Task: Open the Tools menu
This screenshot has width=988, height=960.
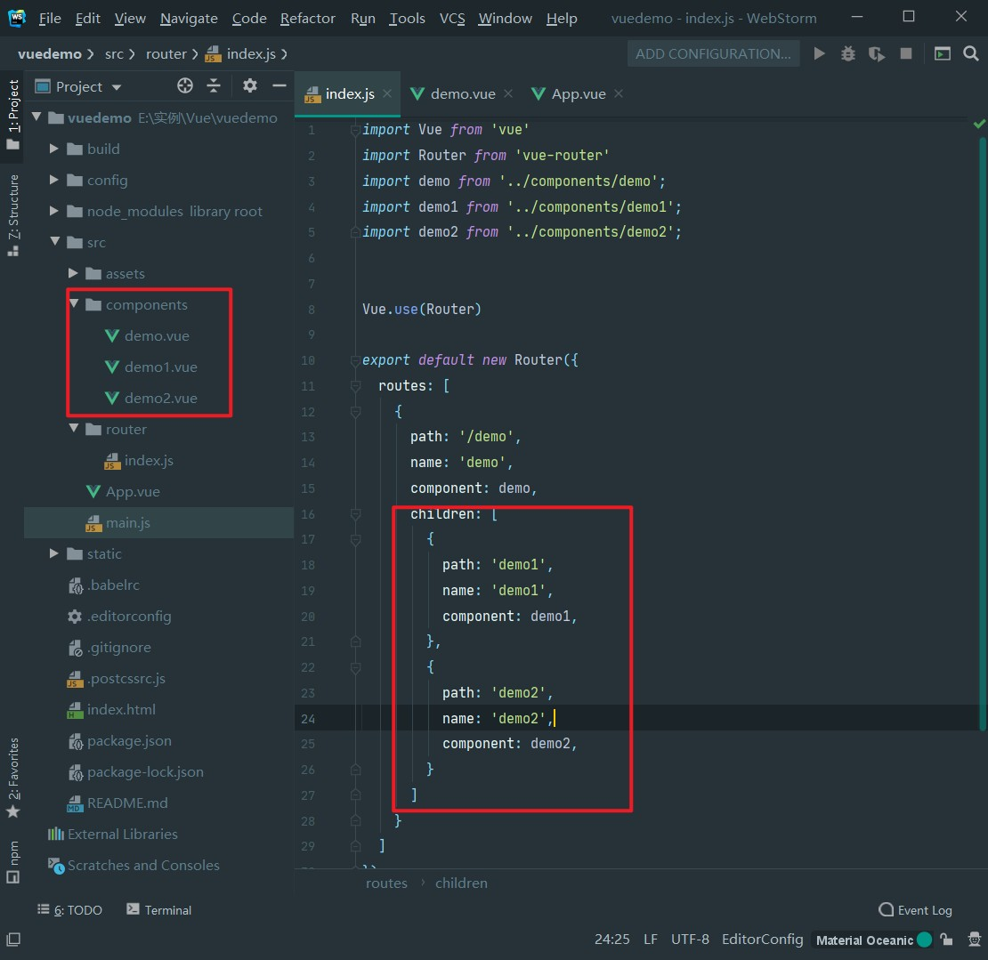Action: (x=407, y=19)
